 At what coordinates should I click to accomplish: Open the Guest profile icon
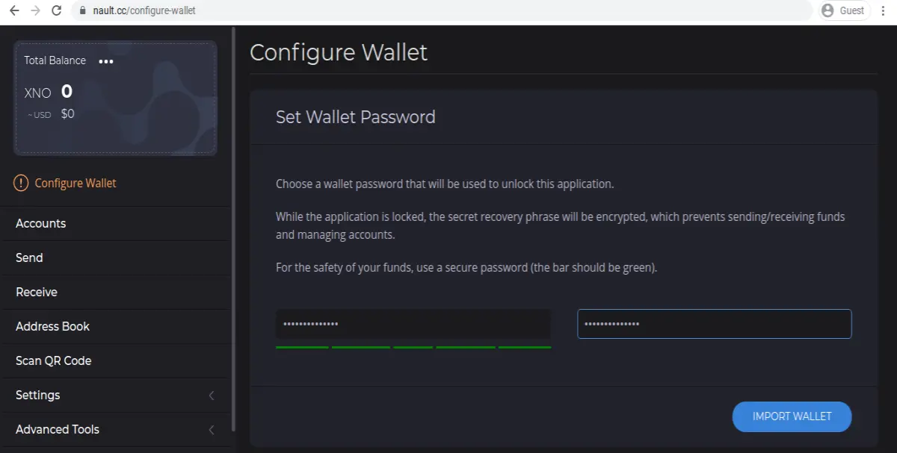(827, 10)
